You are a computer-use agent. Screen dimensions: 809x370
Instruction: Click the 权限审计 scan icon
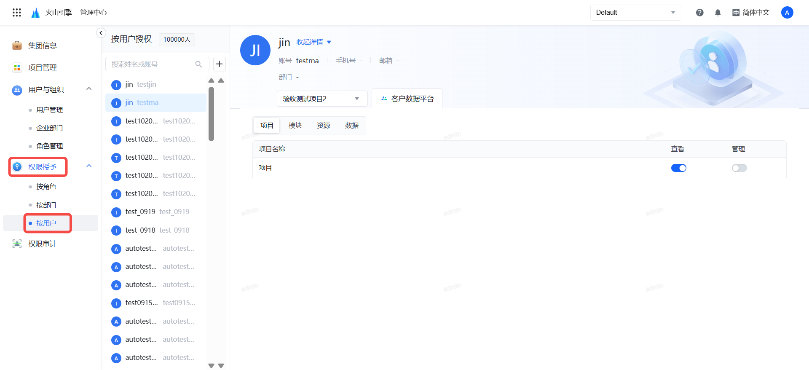click(17, 244)
